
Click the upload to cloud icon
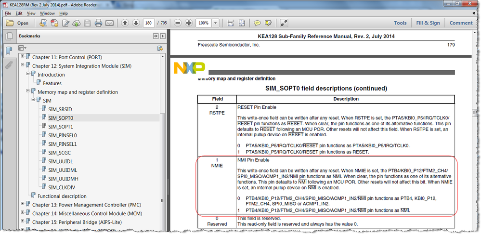77,23
